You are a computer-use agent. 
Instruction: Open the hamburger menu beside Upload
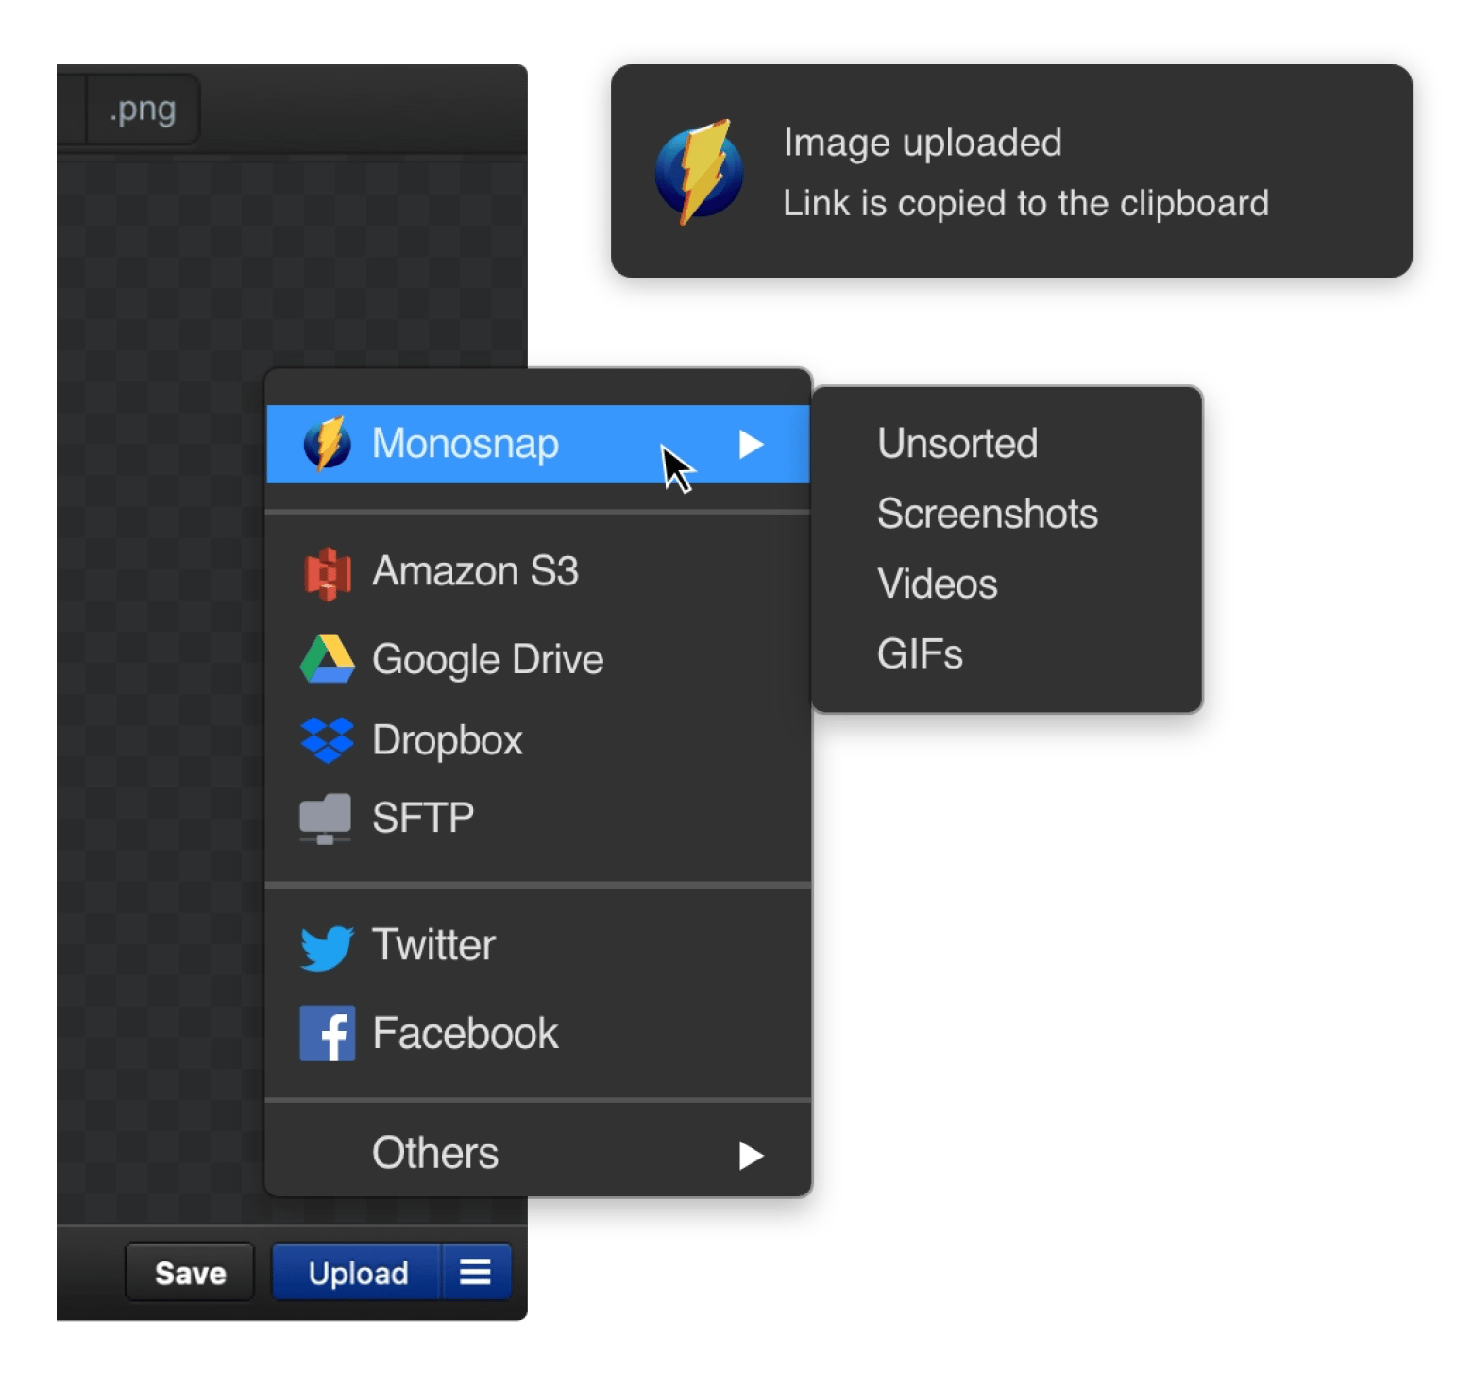coord(475,1272)
